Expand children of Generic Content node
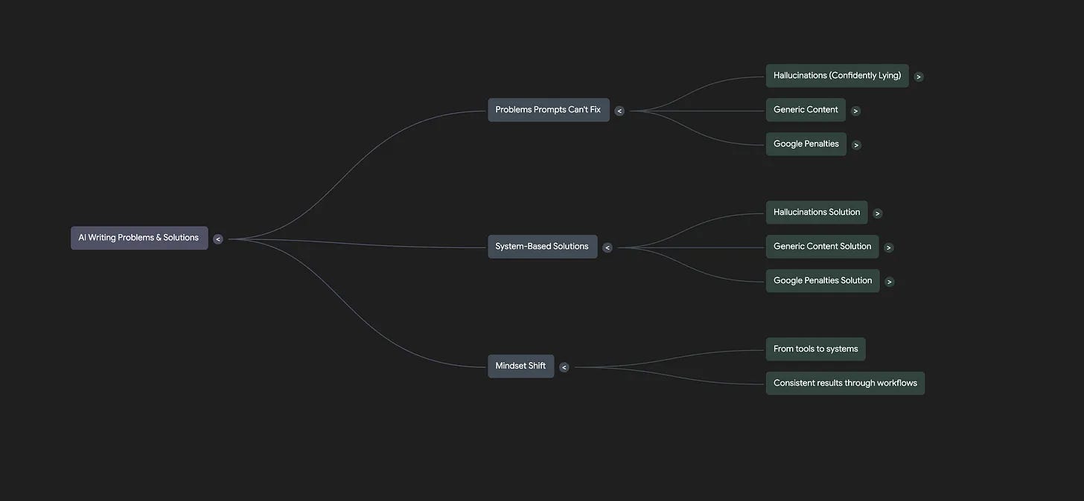Viewport: 1084px width, 501px height. 855,110
